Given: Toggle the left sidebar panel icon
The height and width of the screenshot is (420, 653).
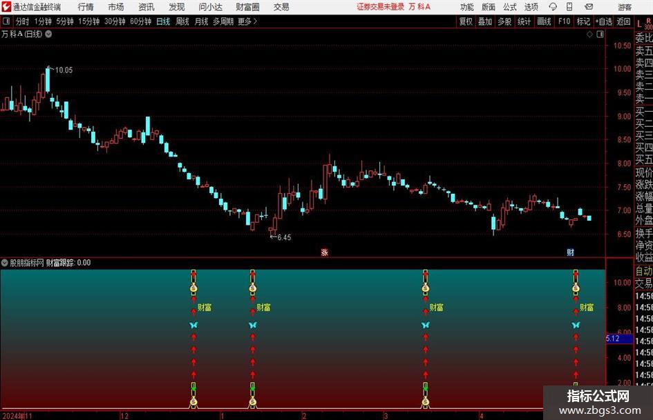Looking at the screenshot, I should (x=6, y=21).
